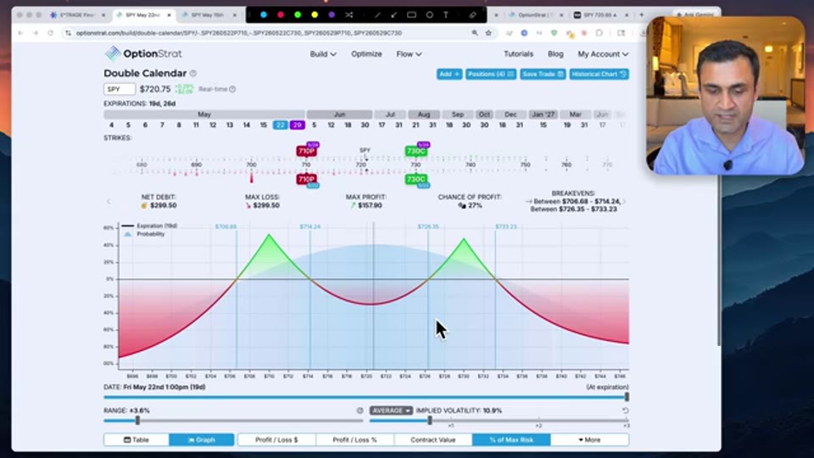This screenshot has height=458, width=814.
Task: Go to the Optimize page
Action: coord(366,54)
